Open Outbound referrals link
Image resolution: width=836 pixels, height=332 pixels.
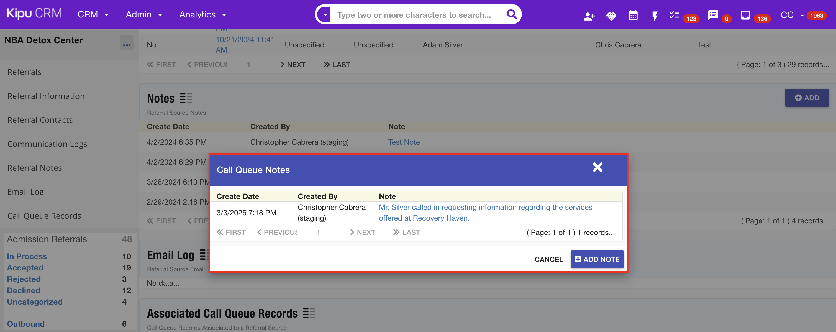[x=26, y=324]
